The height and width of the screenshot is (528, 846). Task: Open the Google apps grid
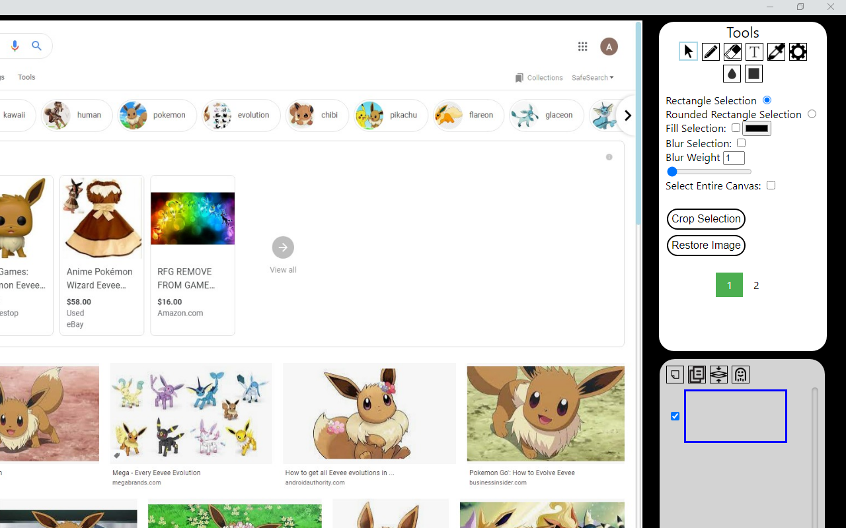click(x=582, y=46)
